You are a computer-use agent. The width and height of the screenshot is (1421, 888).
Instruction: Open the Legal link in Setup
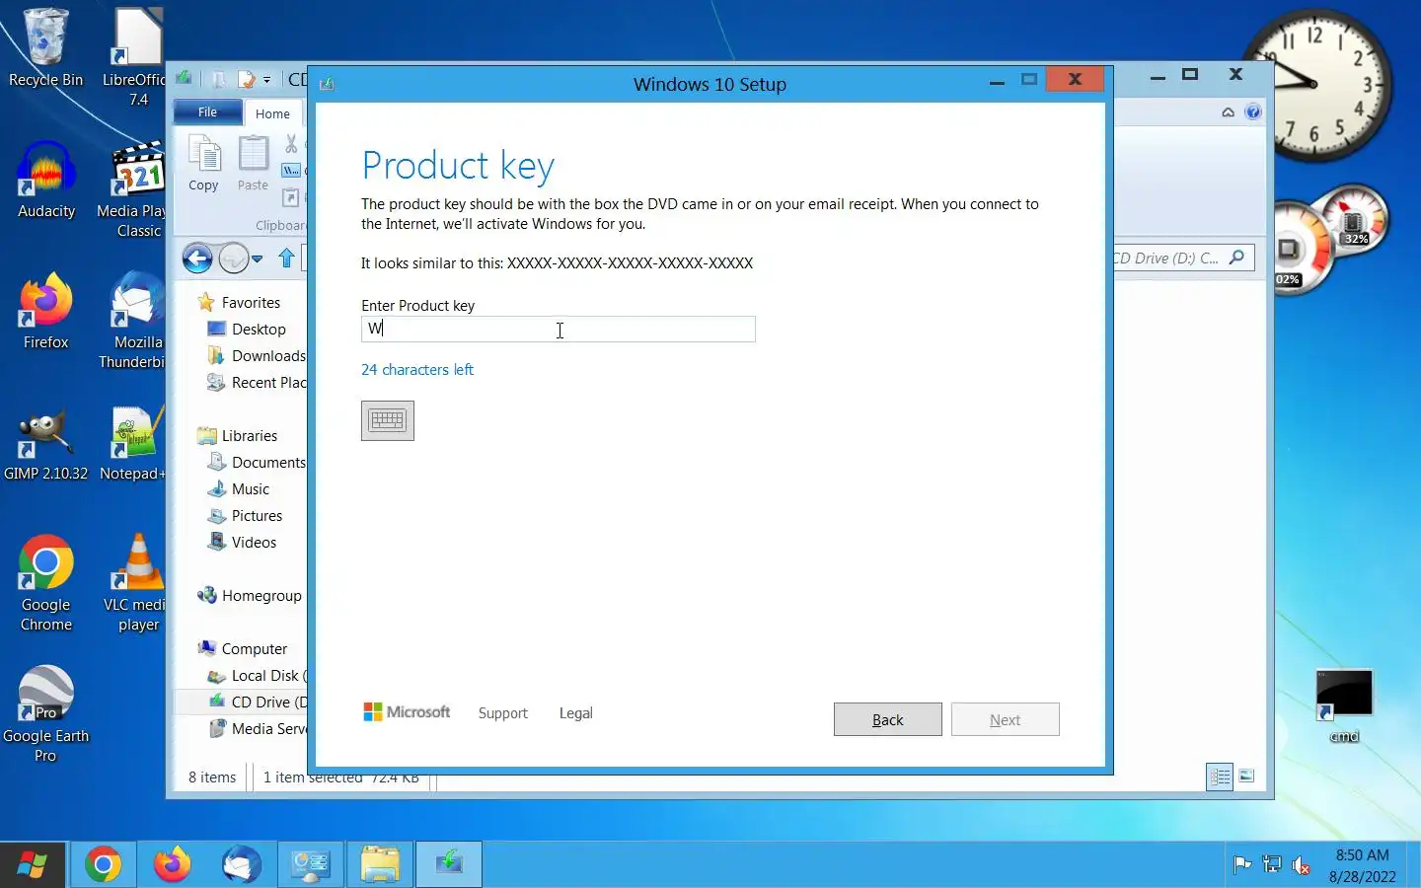coord(575,712)
